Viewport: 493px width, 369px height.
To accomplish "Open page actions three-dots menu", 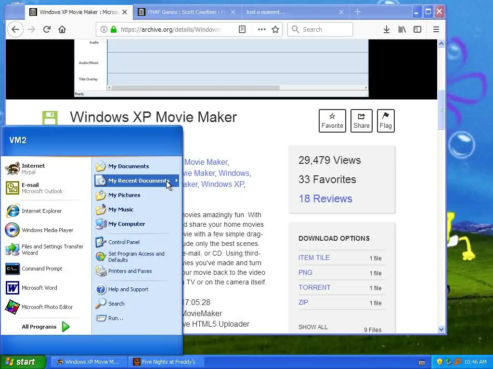I will (x=261, y=29).
